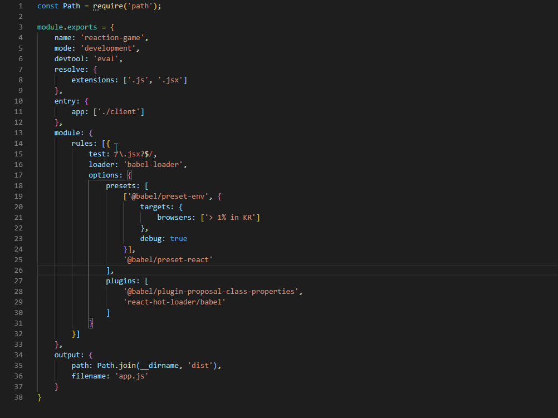Click the 'browsers' property name
This screenshot has height=418, width=558.
pos(174,218)
